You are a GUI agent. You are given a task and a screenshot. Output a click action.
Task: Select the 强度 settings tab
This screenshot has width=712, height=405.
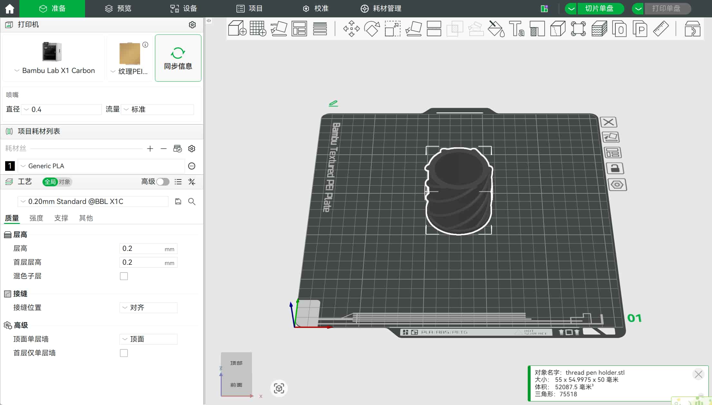tap(36, 218)
